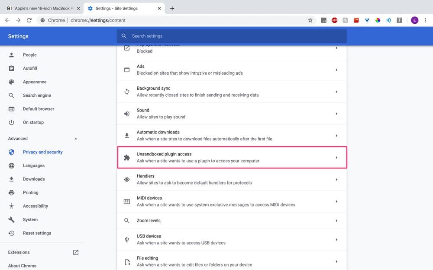This screenshot has height=270, width=433.
Task: Click the Unsandboxed plugin access puzzle icon
Action: [x=127, y=158]
